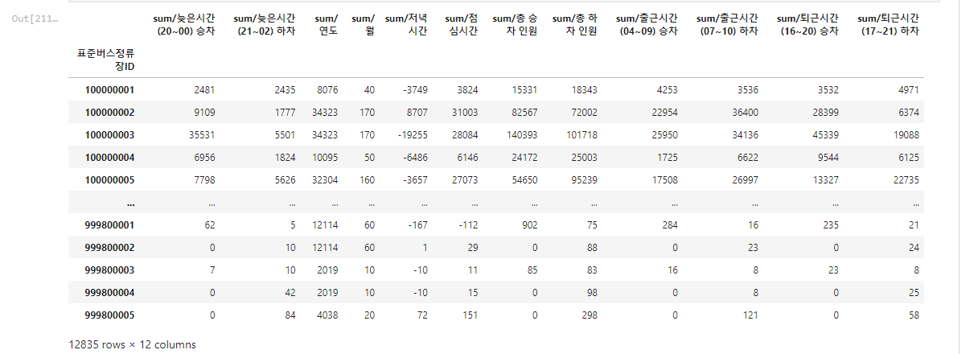Screen dimensions: 978x354
Task: Select row index 999800003
Action: tap(109, 270)
